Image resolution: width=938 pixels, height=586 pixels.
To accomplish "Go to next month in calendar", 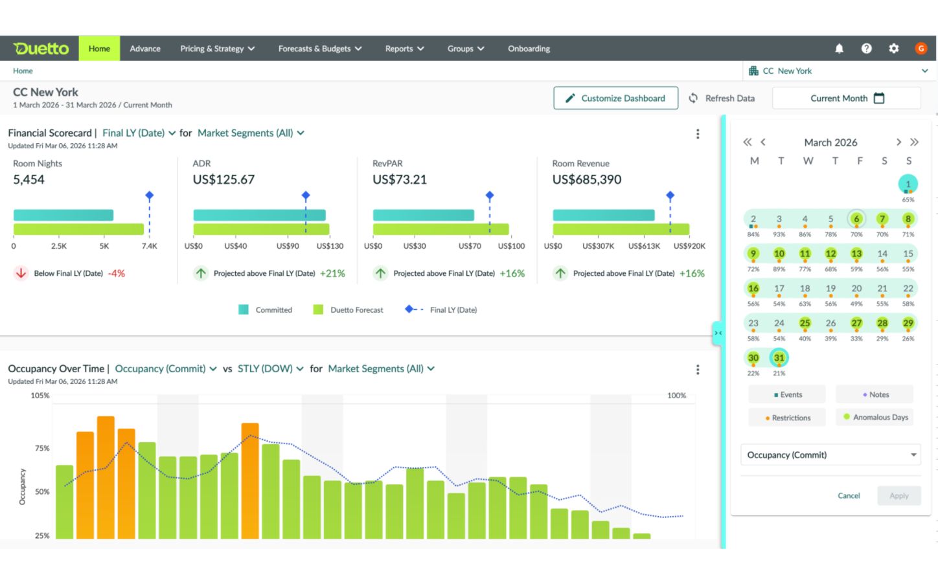I will (x=898, y=142).
